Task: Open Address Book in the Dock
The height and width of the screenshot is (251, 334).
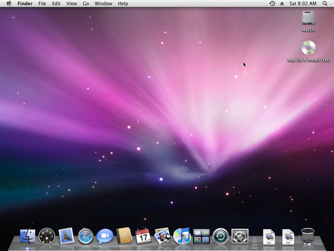Action: pos(124,236)
